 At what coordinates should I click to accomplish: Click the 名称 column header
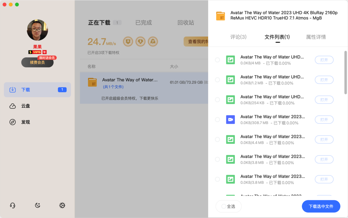tap(91, 67)
